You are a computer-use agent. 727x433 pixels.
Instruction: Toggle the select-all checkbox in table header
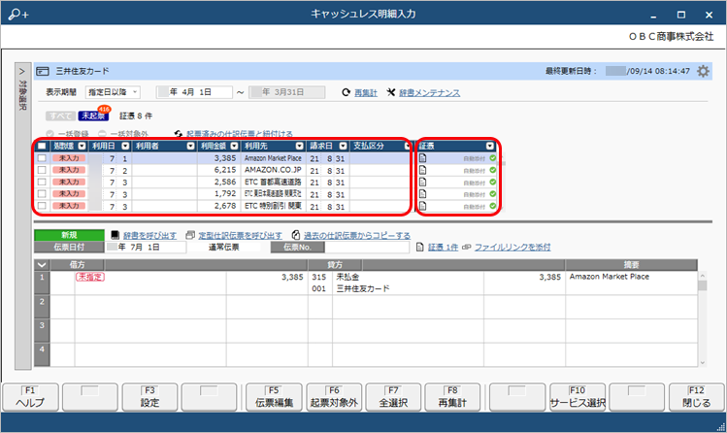pos(42,146)
